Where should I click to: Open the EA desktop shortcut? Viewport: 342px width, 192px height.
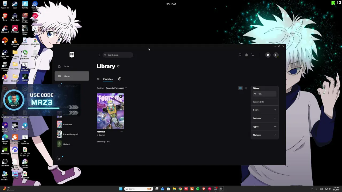pos(5,41)
